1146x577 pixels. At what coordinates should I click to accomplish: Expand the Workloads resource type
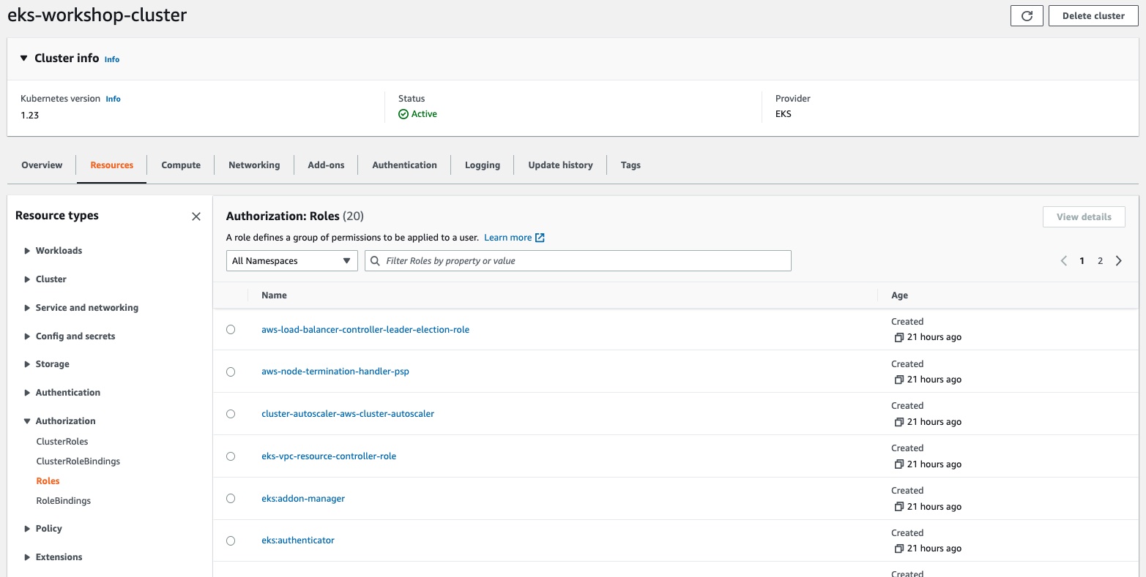tap(28, 251)
